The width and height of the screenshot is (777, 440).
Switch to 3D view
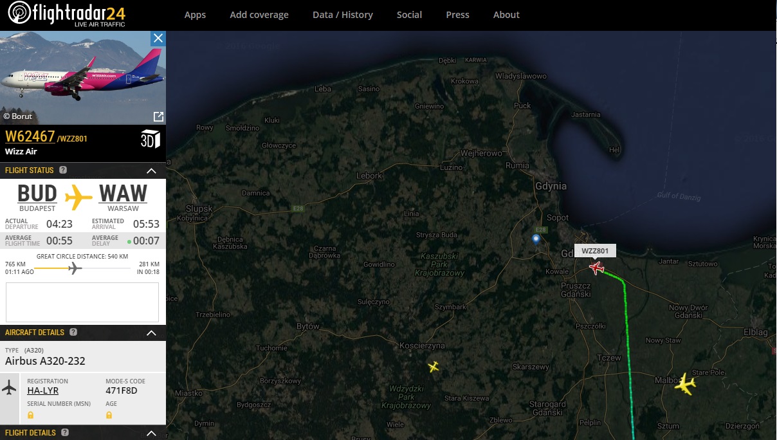pos(150,139)
